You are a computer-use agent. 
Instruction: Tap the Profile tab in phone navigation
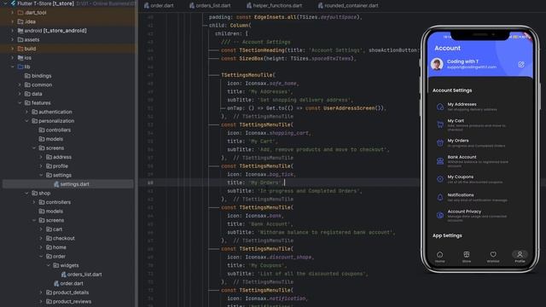click(520, 257)
